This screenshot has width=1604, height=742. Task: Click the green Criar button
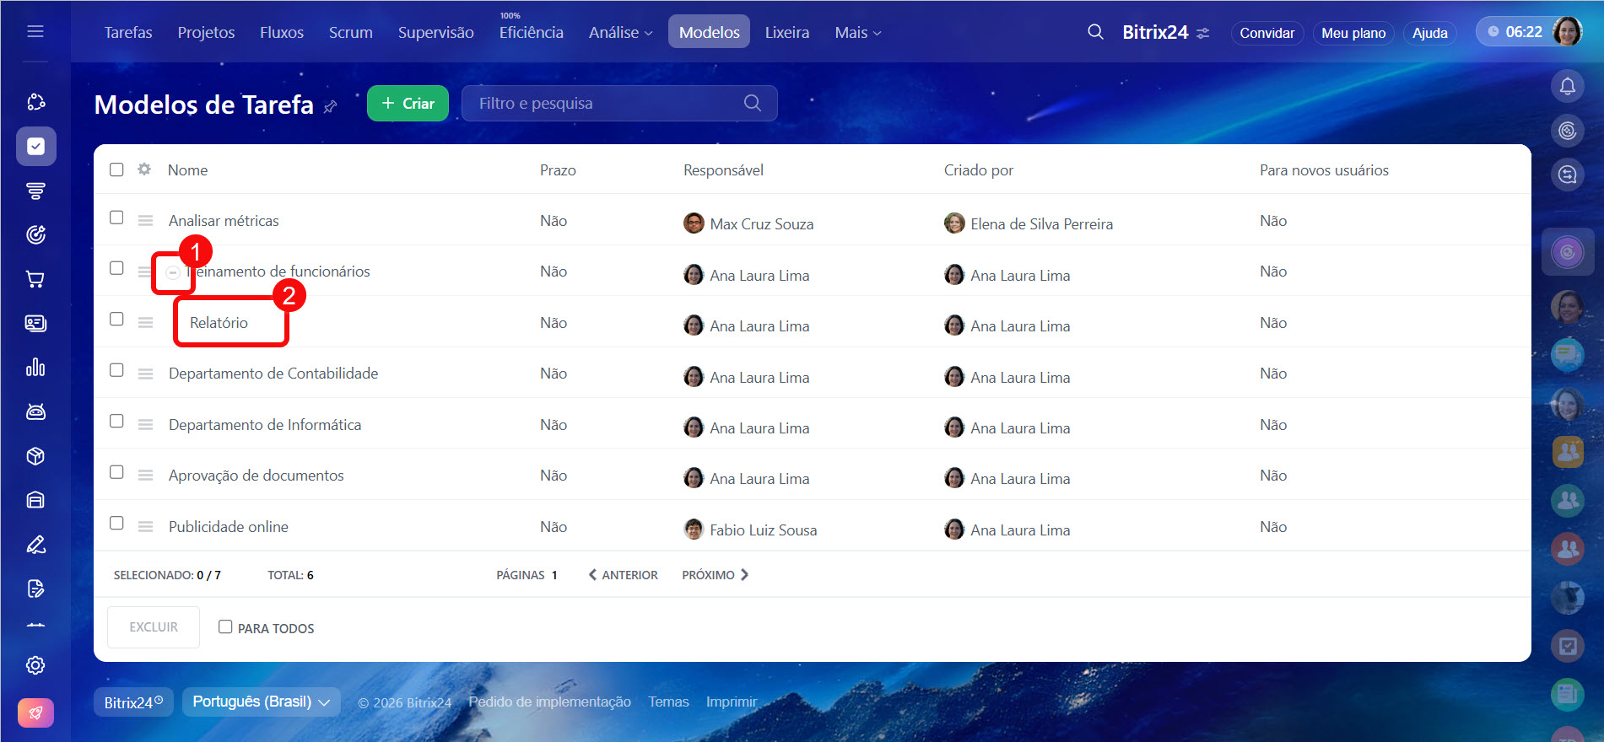point(408,103)
